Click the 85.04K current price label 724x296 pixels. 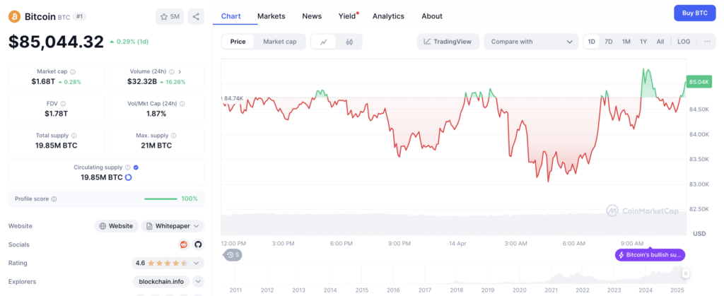click(699, 82)
